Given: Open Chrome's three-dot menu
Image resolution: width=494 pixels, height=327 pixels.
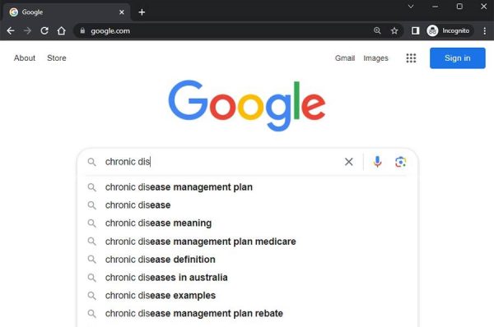Looking at the screenshot, I should [x=485, y=31].
